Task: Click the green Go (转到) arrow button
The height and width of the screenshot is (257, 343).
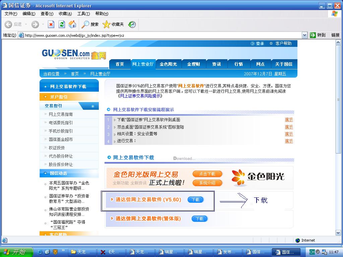Action: pos(313,35)
